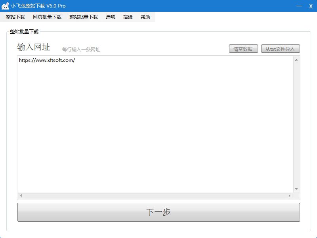Select the 整站批量下载 menu item
The height and width of the screenshot is (238, 317).
click(84, 17)
